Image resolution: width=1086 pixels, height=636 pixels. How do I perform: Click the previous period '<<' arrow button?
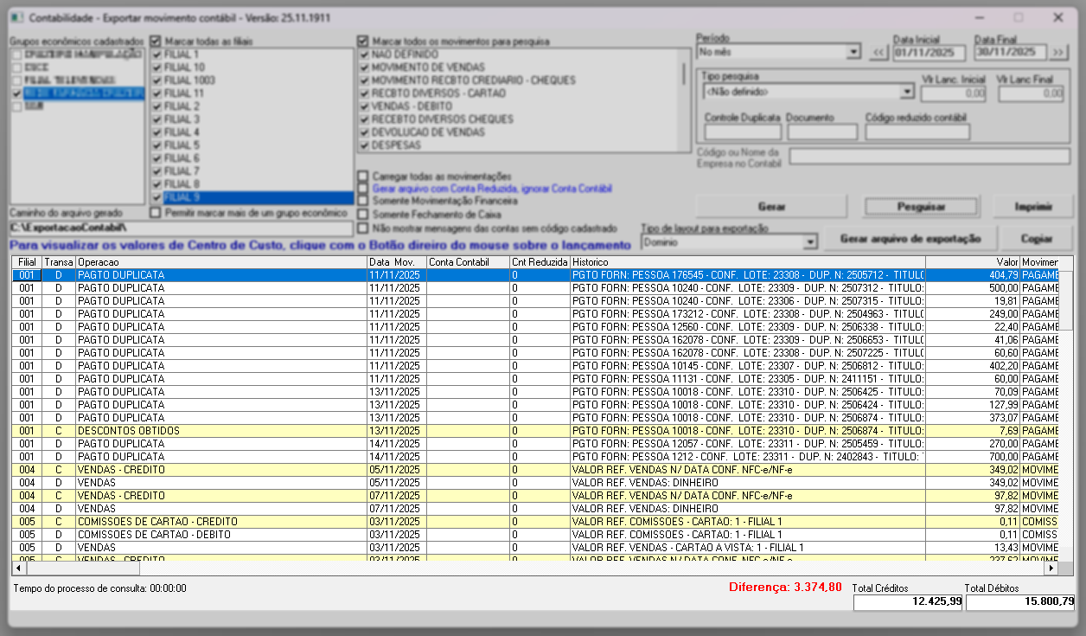click(x=878, y=53)
